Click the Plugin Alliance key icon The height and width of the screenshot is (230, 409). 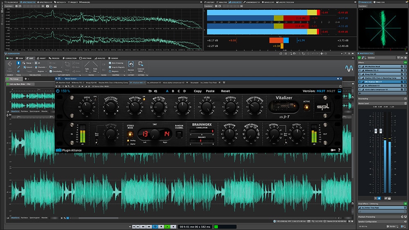click(x=333, y=150)
